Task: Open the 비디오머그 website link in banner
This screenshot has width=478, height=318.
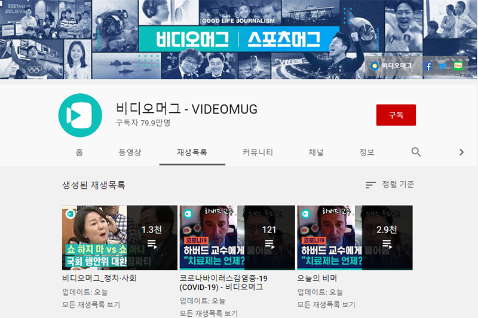Action: pyautogui.click(x=391, y=66)
